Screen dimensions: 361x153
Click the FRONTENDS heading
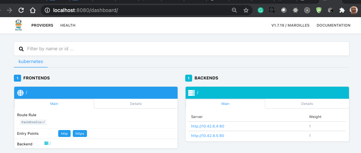click(x=37, y=78)
